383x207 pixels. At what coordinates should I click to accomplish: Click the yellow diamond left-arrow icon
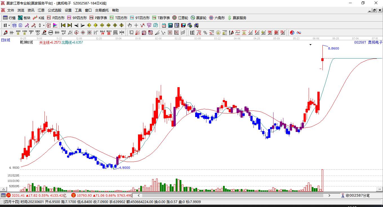pyautogui.click(x=89, y=25)
